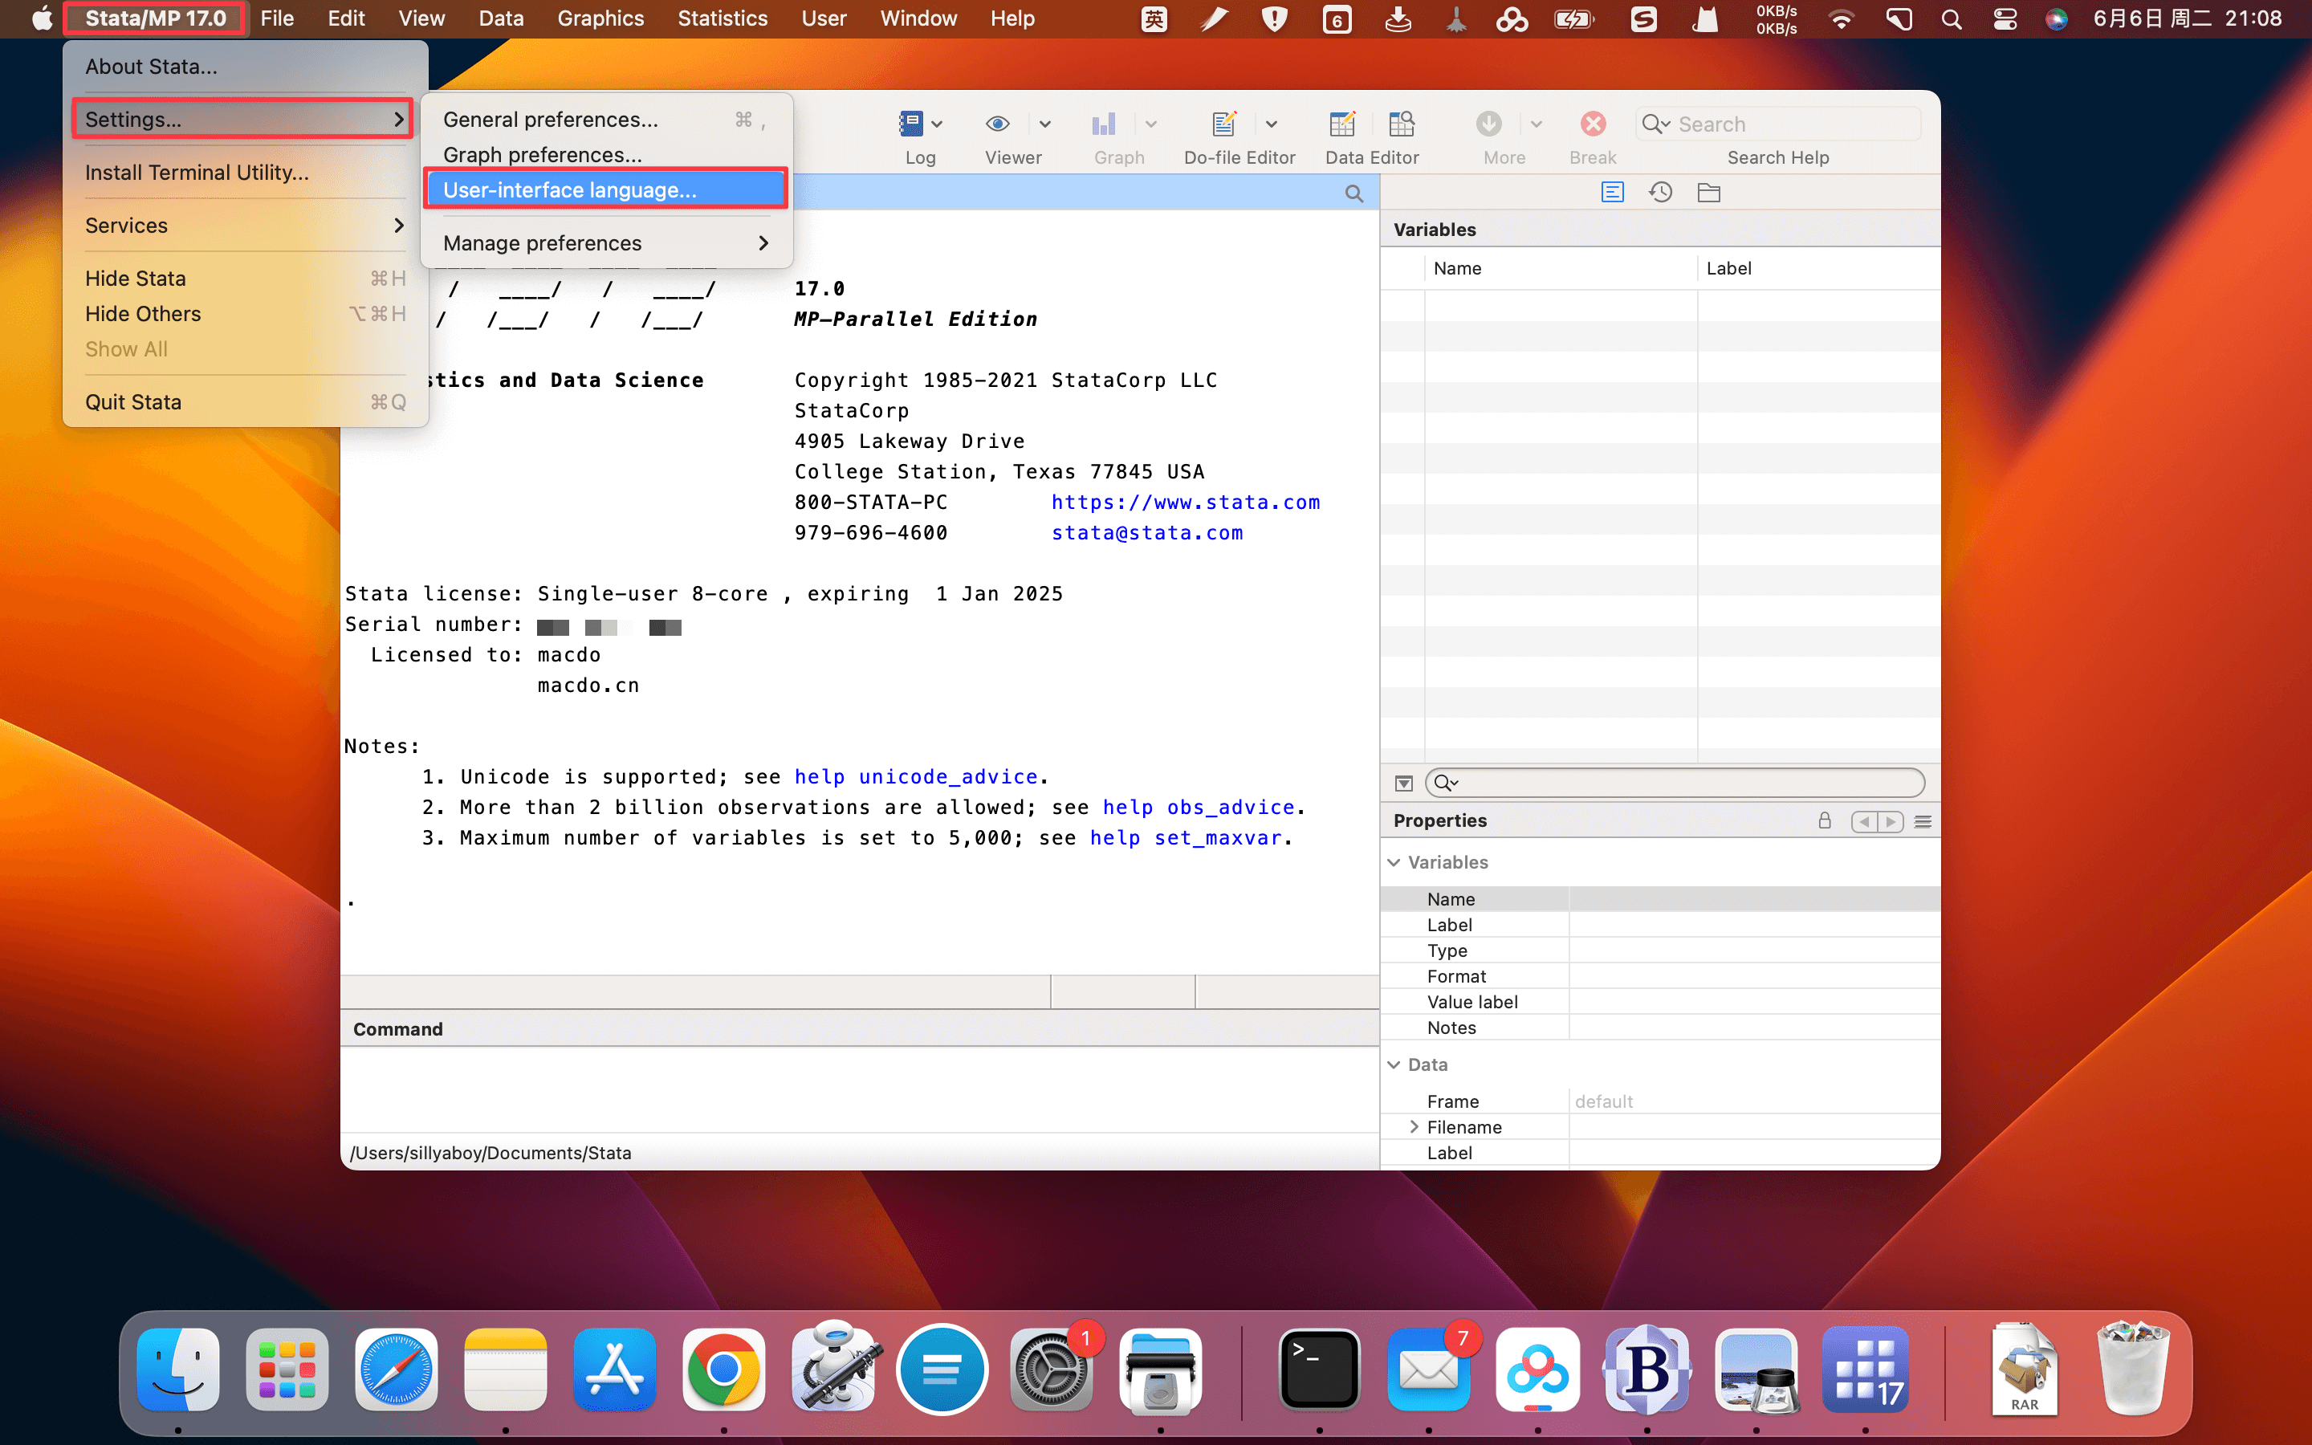
Task: Open the Log dropdown arrow
Action: tap(937, 124)
